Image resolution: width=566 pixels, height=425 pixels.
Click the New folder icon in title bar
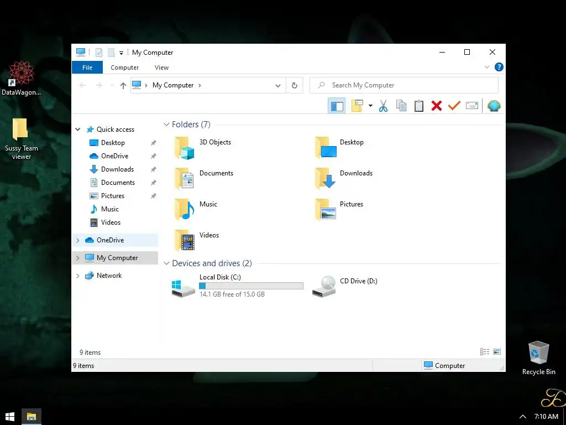click(x=111, y=53)
